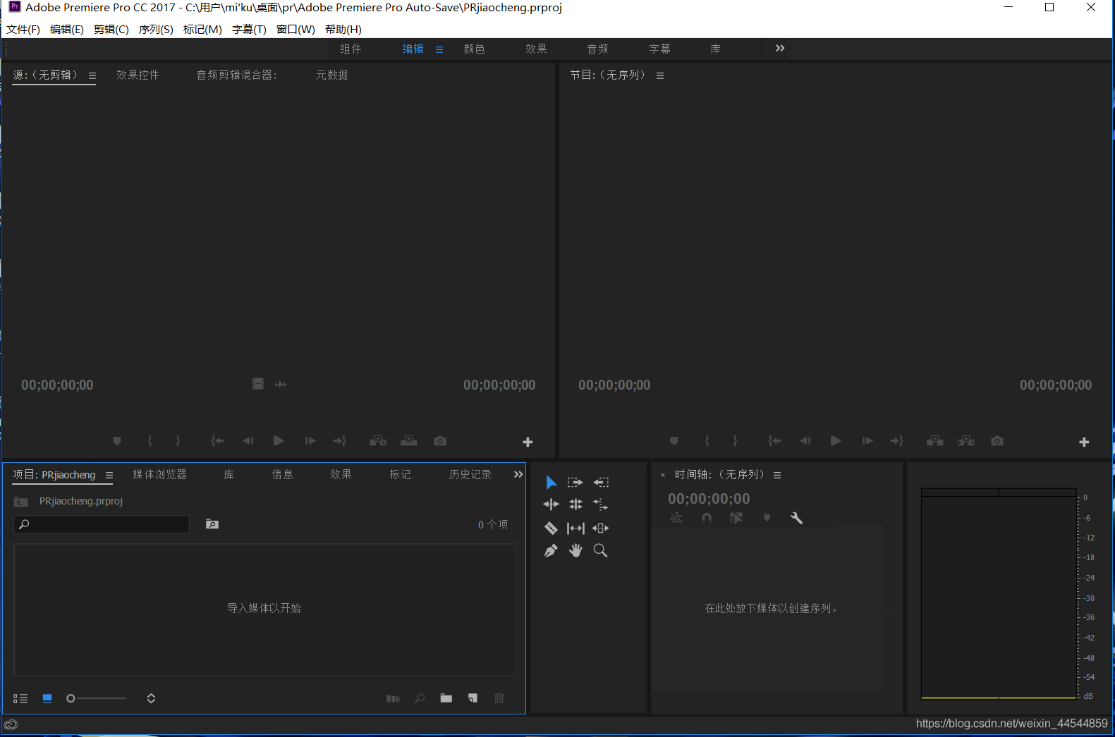Show hidden project panel tabs chevron
Screen dimensions: 1115x737
[x=518, y=474]
